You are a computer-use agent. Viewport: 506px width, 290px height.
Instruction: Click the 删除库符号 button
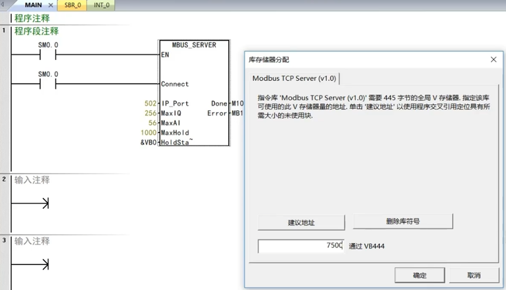point(403,221)
